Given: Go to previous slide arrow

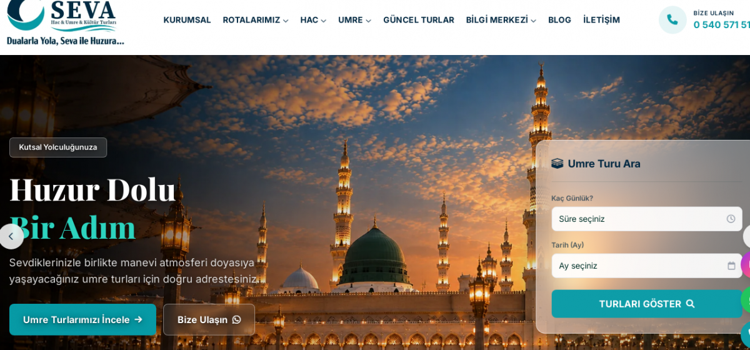Looking at the screenshot, I should 11,236.
